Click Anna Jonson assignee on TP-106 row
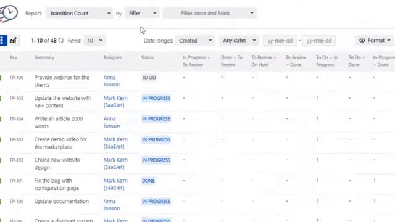The width and height of the screenshot is (395, 222). click(112, 81)
